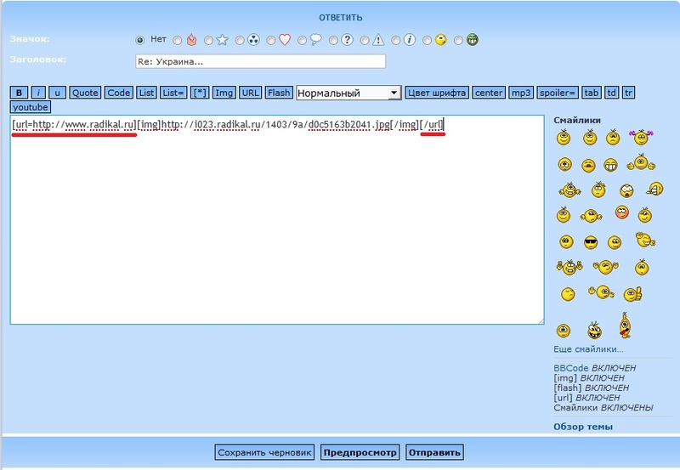This screenshot has width=680, height=470.
Task: Select the info icon radio button
Action: [x=396, y=41]
